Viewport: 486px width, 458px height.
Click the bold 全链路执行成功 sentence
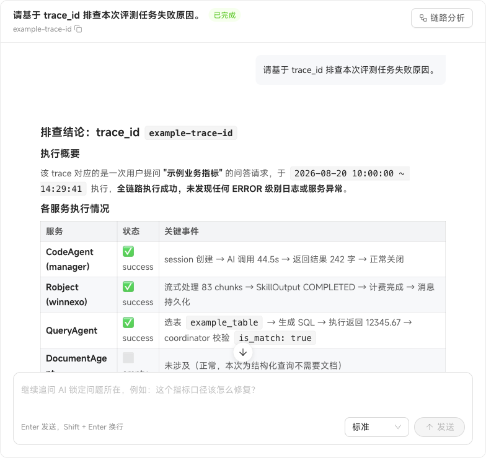pyautogui.click(x=229, y=189)
